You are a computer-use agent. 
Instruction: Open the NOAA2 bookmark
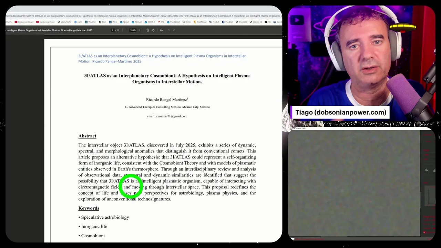point(137,22)
